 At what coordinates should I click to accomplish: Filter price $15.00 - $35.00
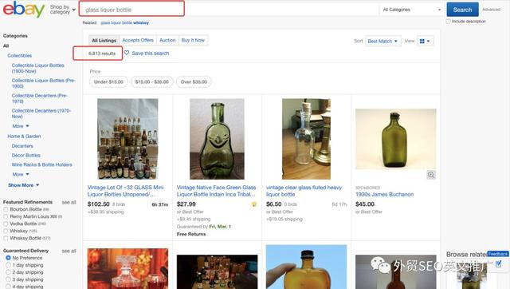tap(152, 81)
